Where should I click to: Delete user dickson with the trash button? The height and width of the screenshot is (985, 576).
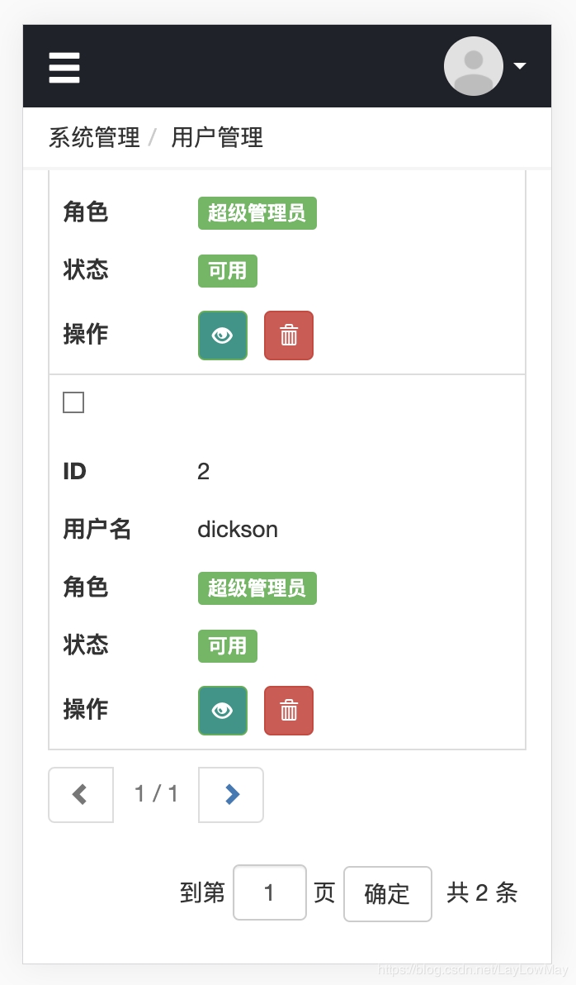289,711
